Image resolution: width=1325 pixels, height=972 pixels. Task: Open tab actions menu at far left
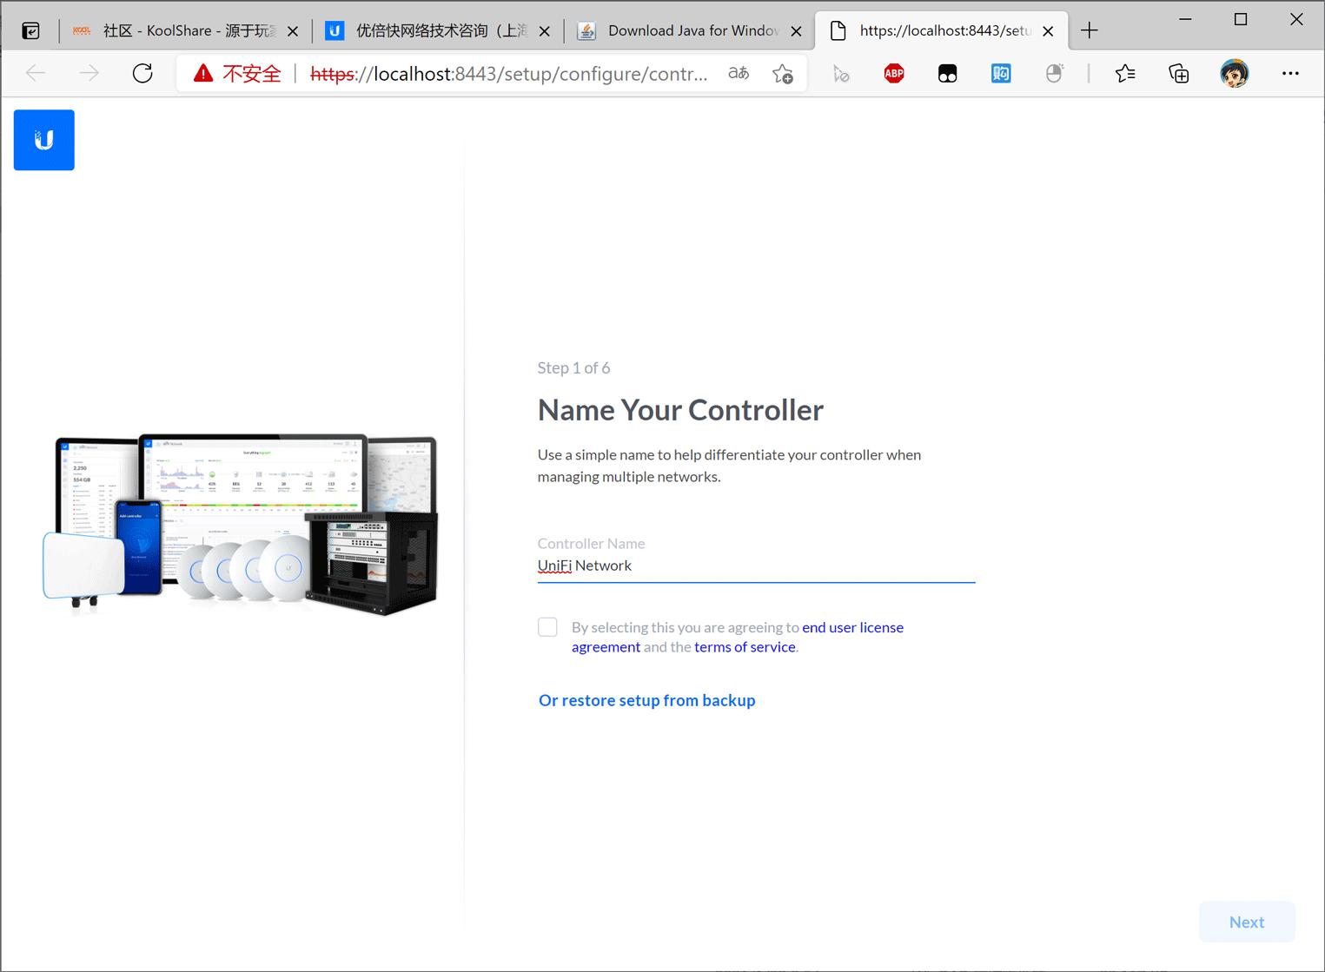pos(30,30)
